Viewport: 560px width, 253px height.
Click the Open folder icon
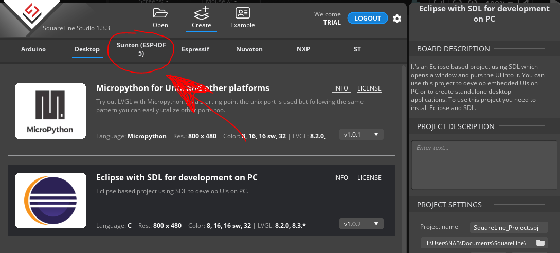(160, 13)
